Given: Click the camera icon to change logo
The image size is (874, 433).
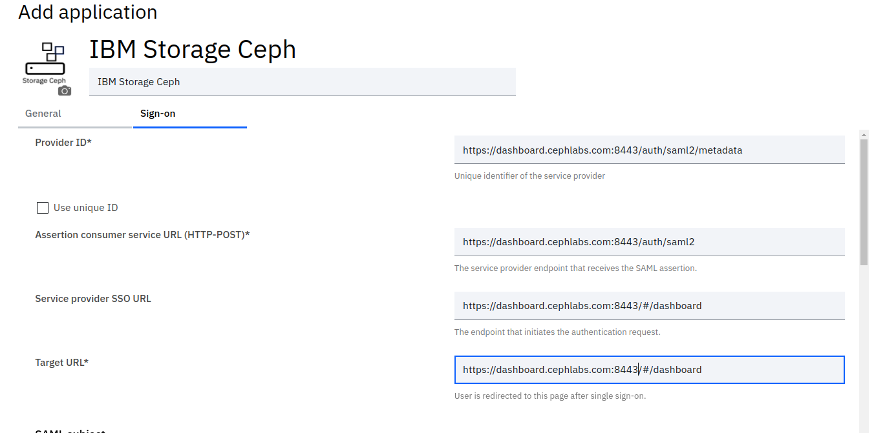Looking at the screenshot, I should tap(65, 91).
